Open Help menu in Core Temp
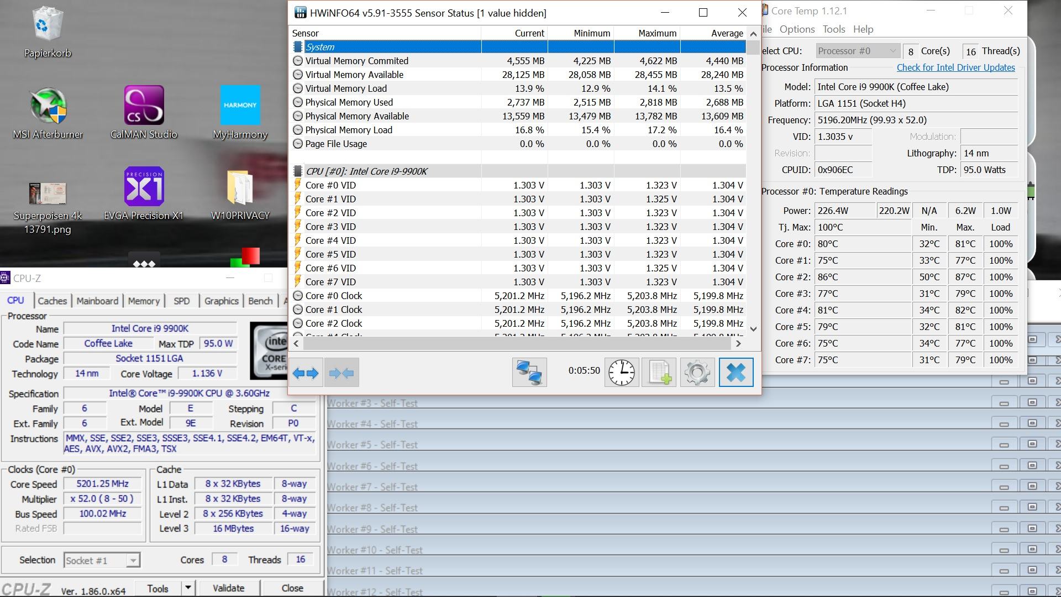The image size is (1061, 597). (863, 29)
